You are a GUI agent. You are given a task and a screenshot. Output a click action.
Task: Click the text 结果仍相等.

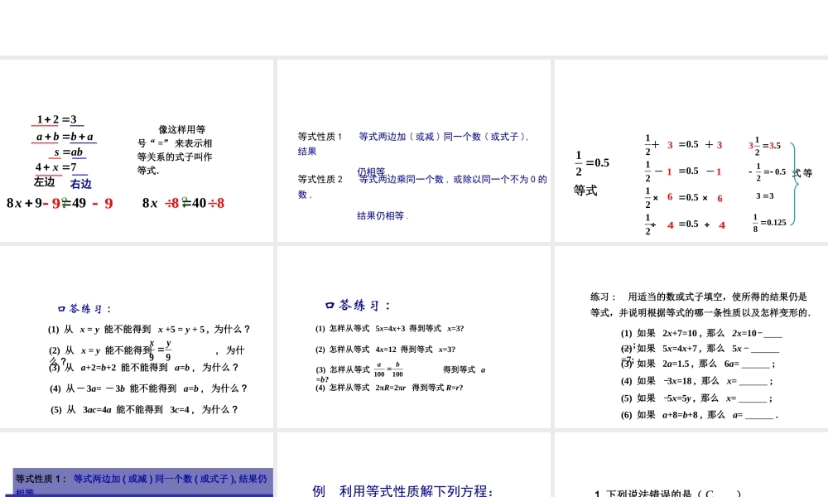coord(383,215)
